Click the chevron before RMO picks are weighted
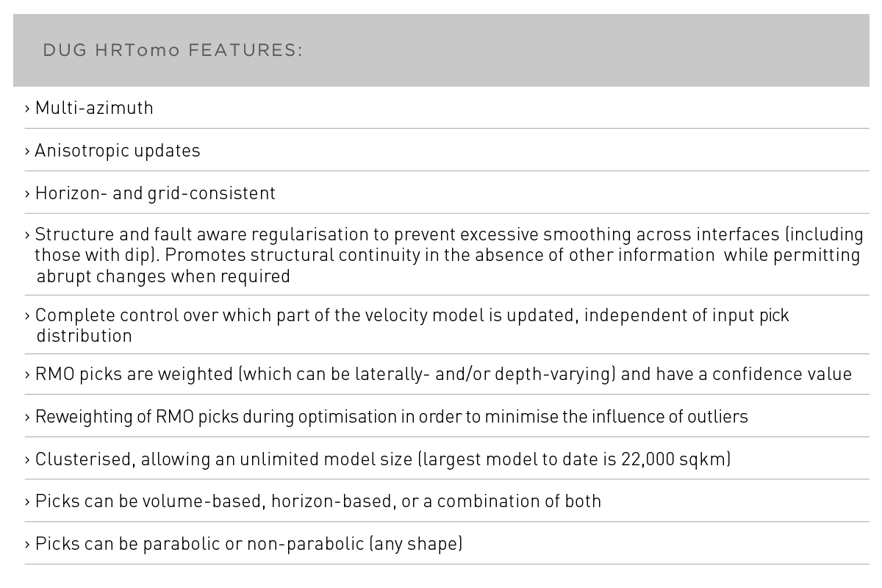Screen dimensions: 882x588 click(28, 375)
